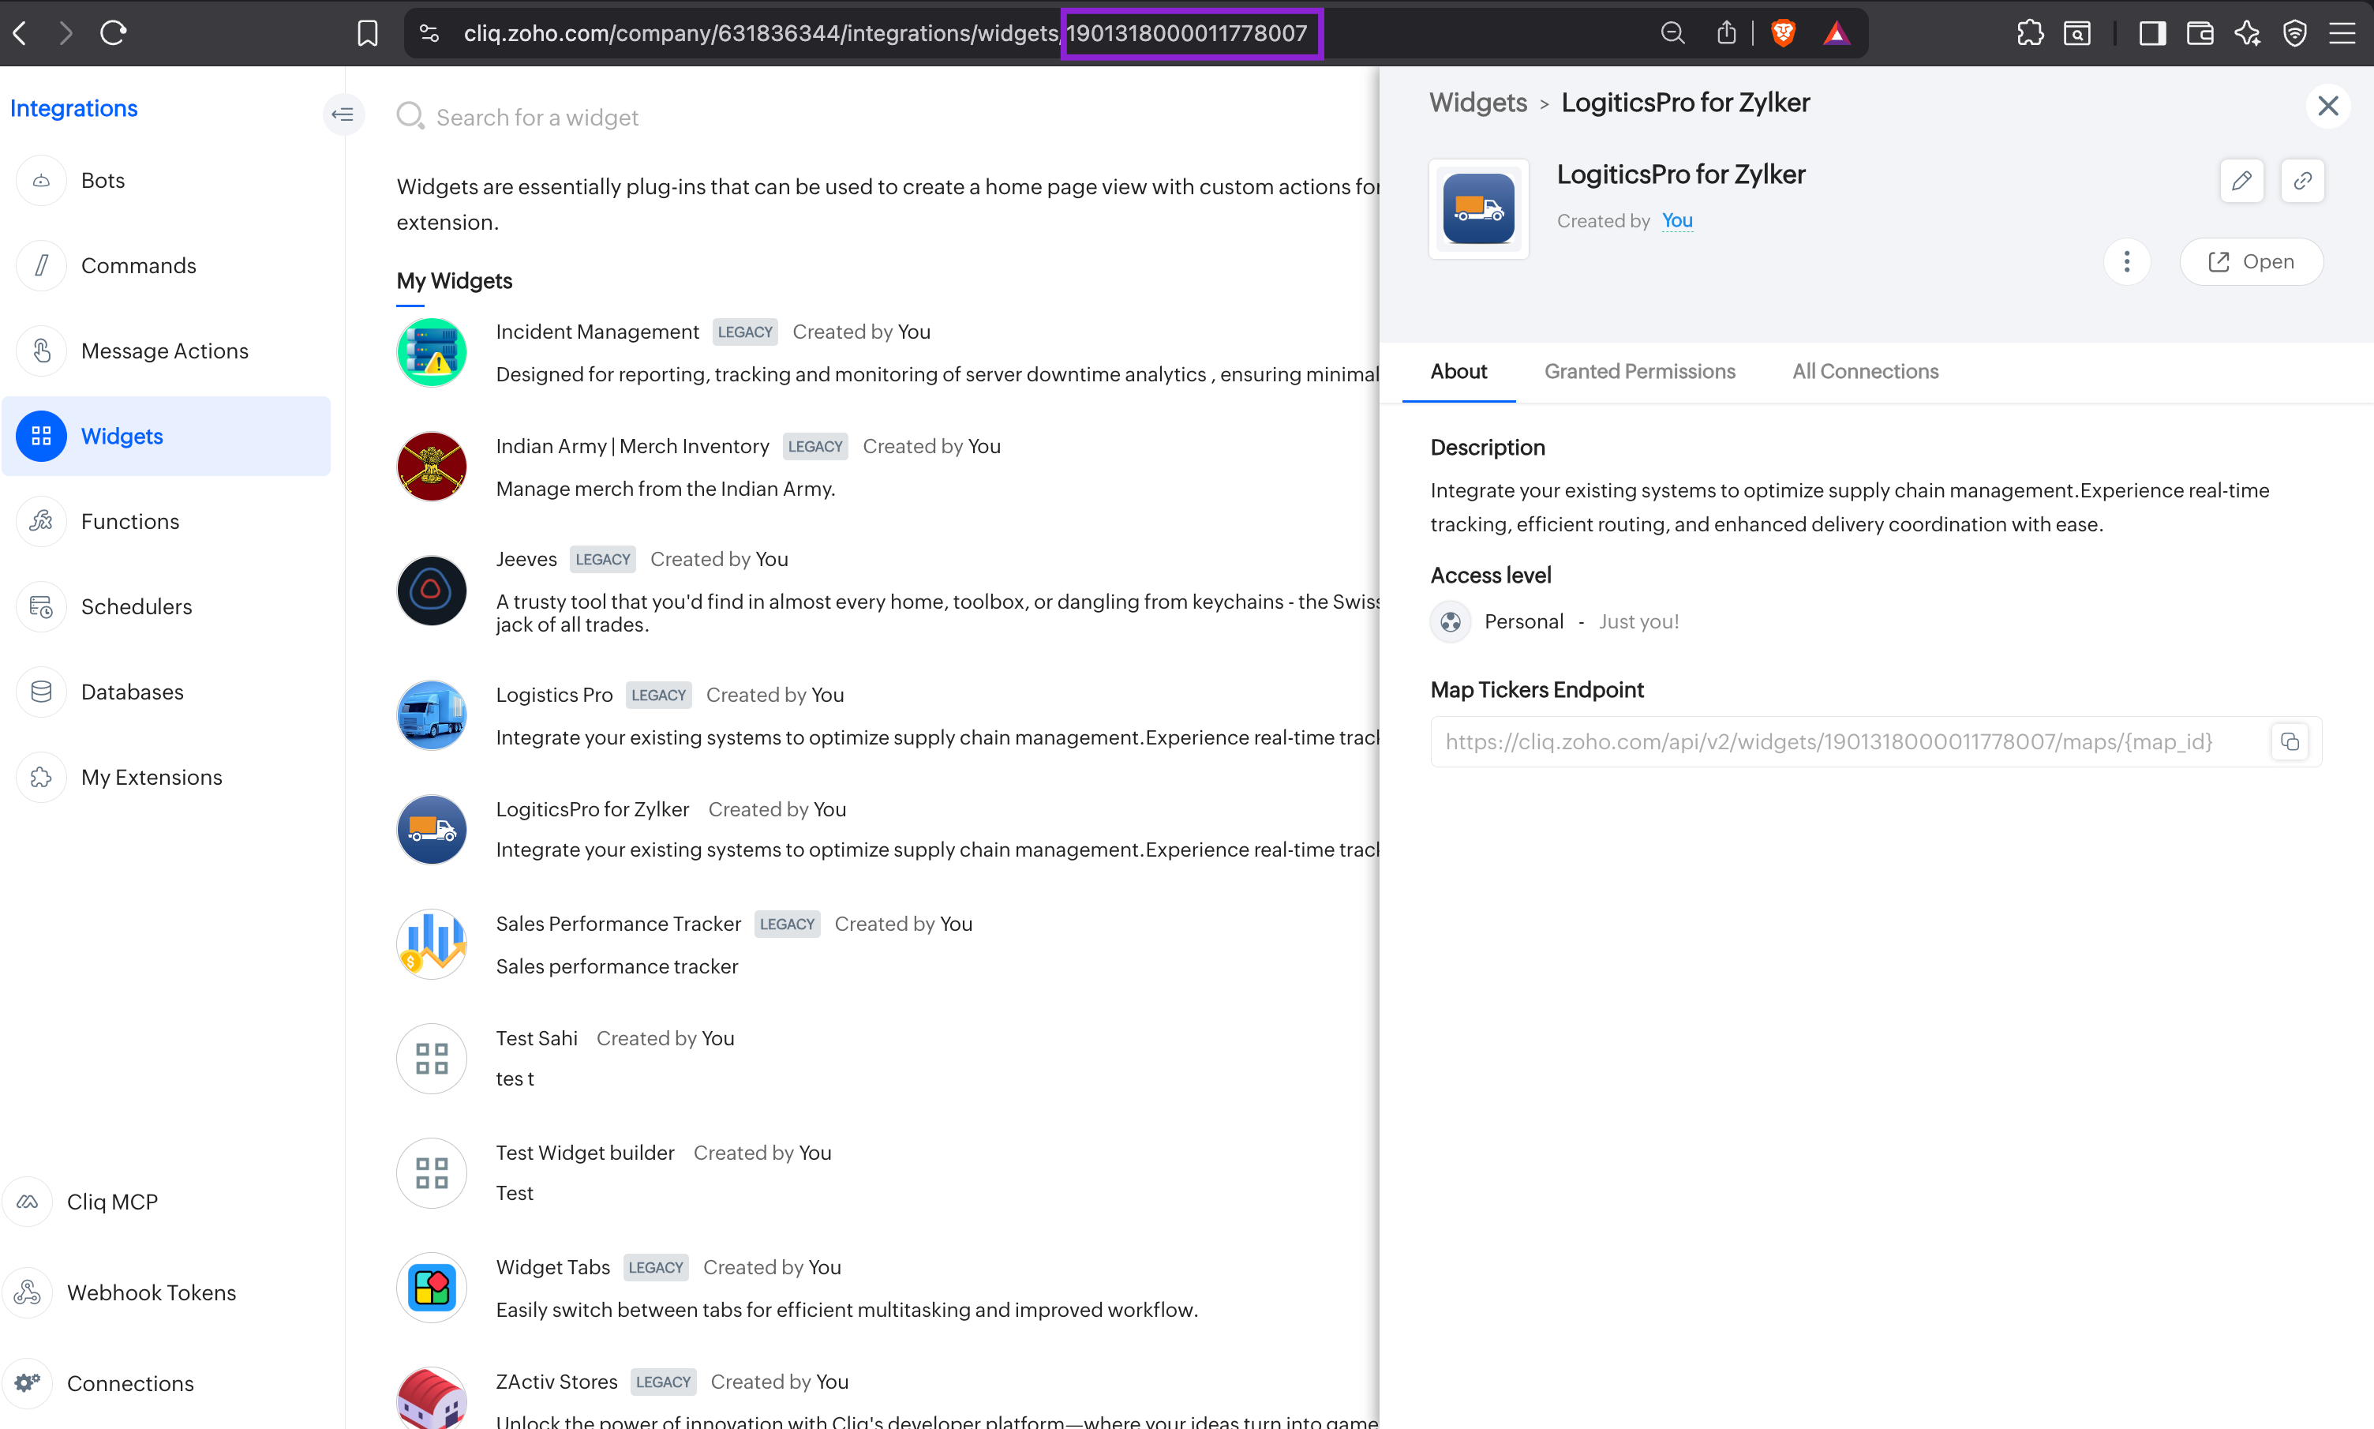Screen dimensions: 2374x1429
Task: Open the Test Sahi widget icon
Action: pyautogui.click(x=432, y=1058)
